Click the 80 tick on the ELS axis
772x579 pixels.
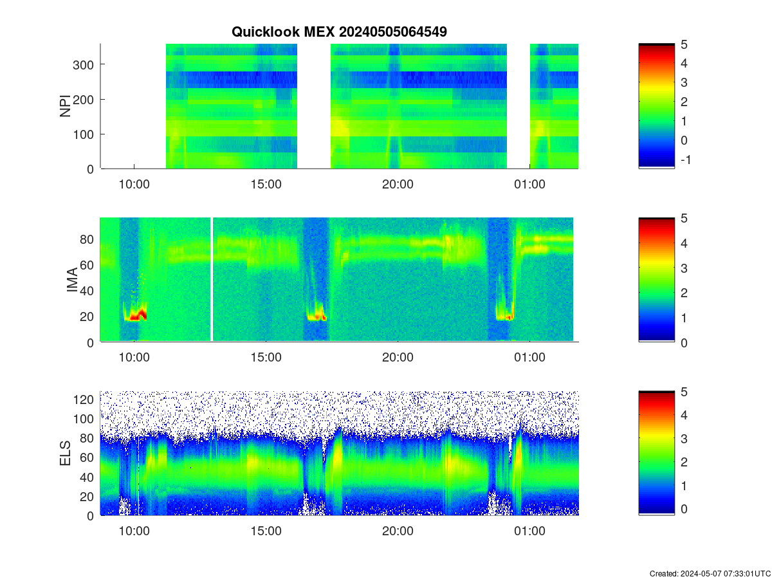[87, 438]
